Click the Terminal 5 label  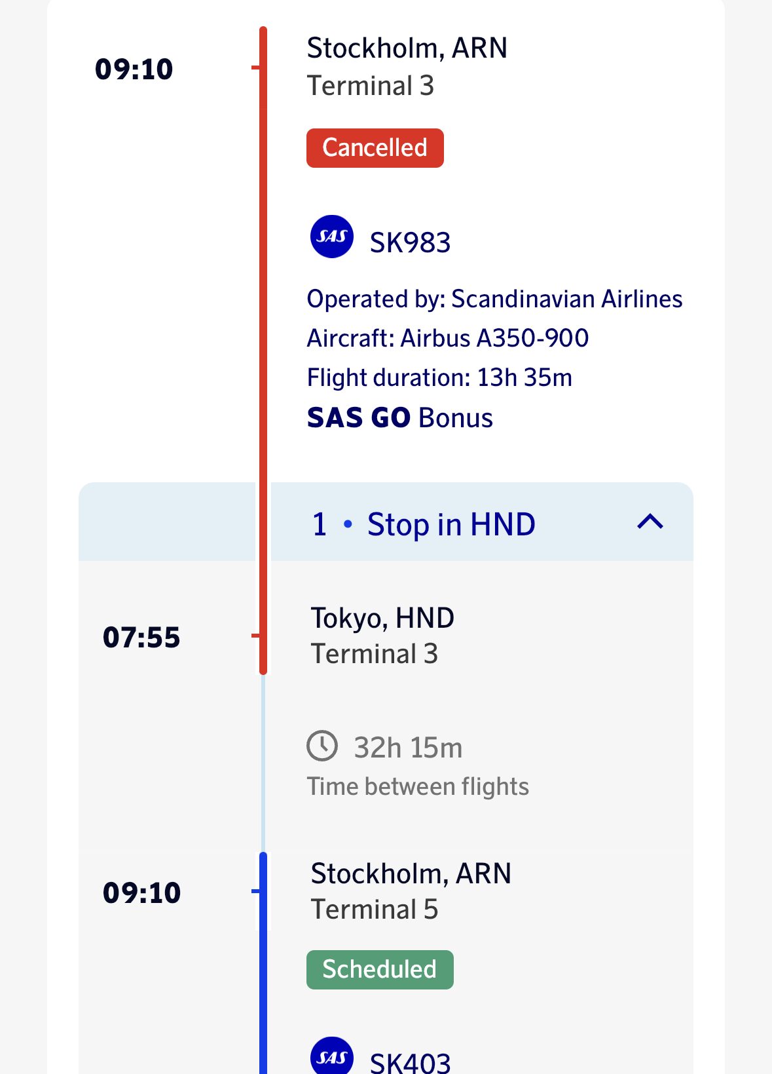pyautogui.click(x=375, y=910)
